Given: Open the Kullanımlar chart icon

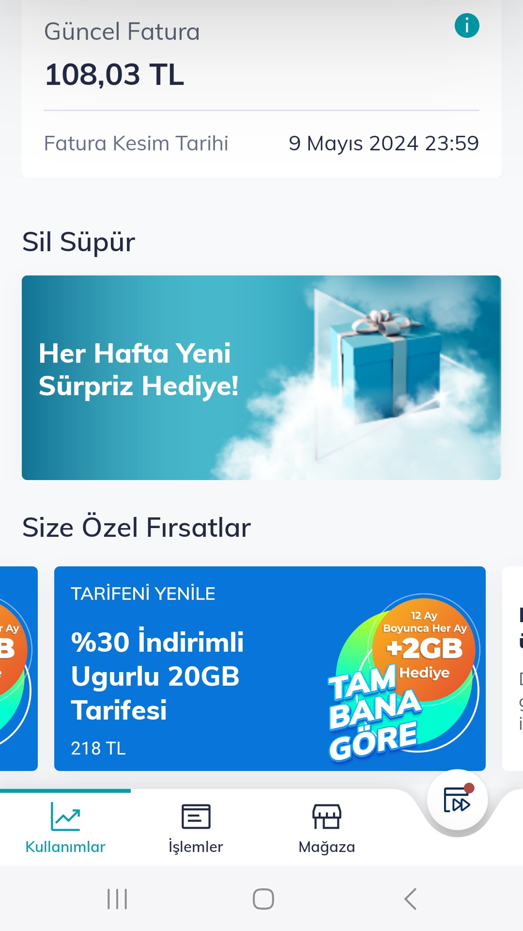Looking at the screenshot, I should pos(65,817).
